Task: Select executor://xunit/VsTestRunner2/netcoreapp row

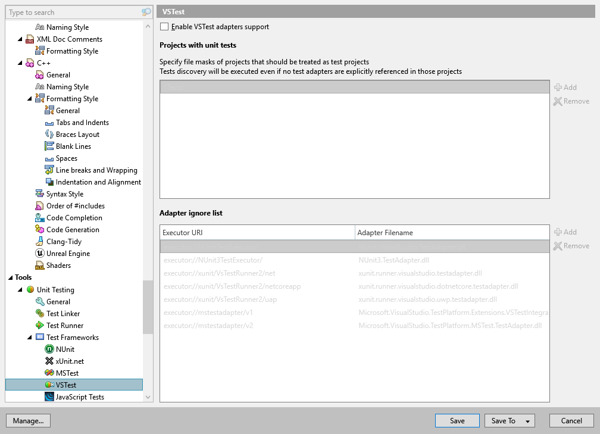Action: click(355, 286)
